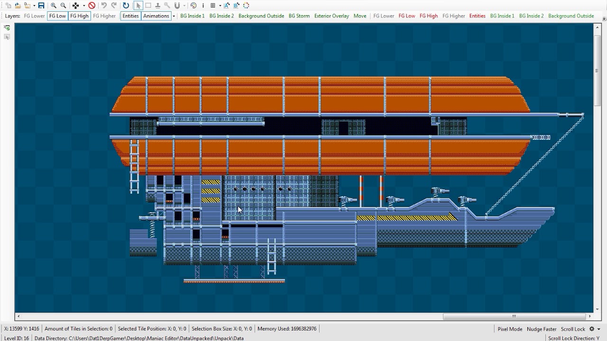Open a scene with the Open icon
The image size is (607, 341).
point(18,6)
